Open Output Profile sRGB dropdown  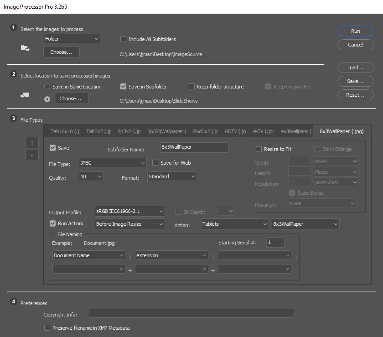tap(129, 211)
